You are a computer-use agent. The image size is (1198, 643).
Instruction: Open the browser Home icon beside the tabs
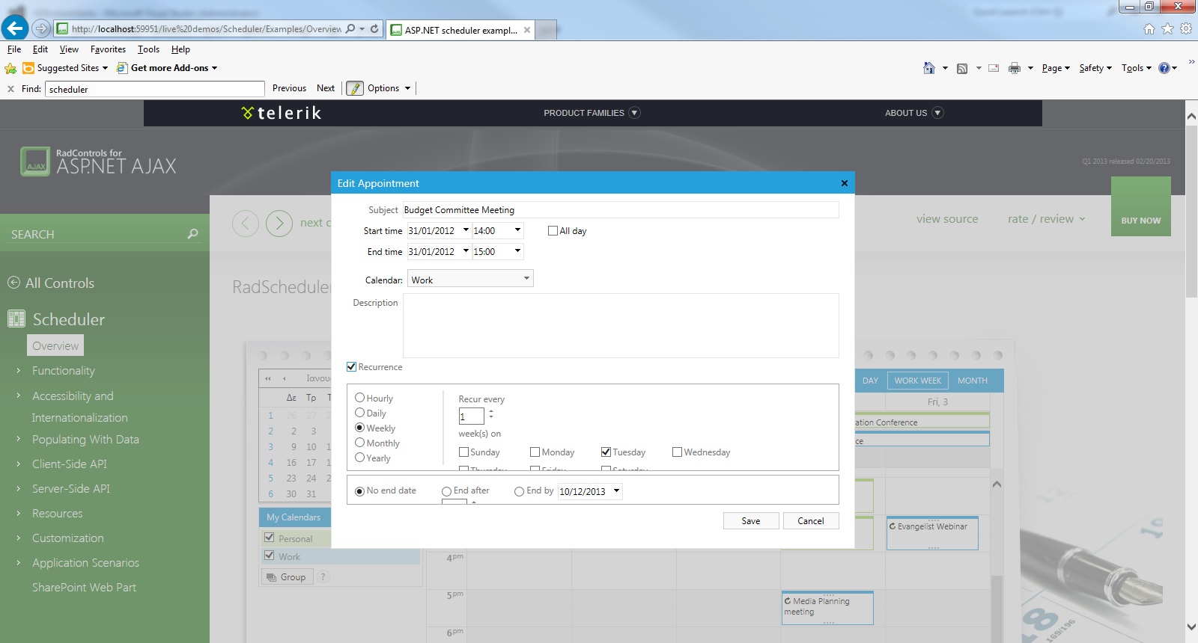pyautogui.click(x=1149, y=29)
